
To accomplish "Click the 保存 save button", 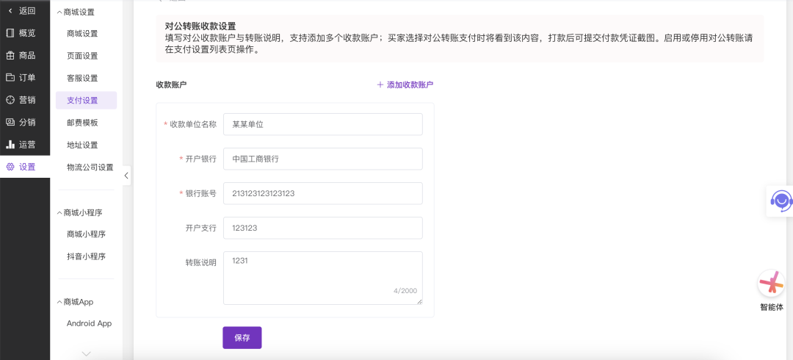I will pyautogui.click(x=242, y=338).
